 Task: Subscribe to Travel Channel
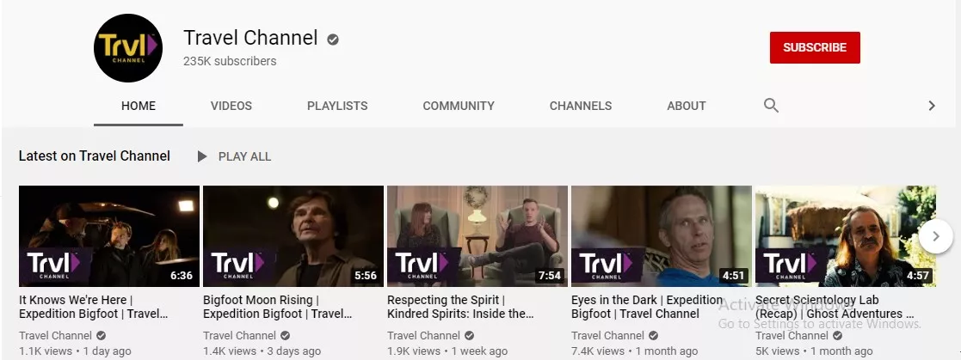(815, 48)
